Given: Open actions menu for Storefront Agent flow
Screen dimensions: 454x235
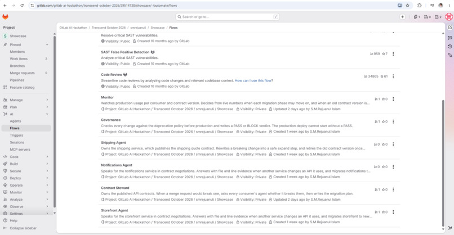Looking at the screenshot, I should tap(393, 212).
